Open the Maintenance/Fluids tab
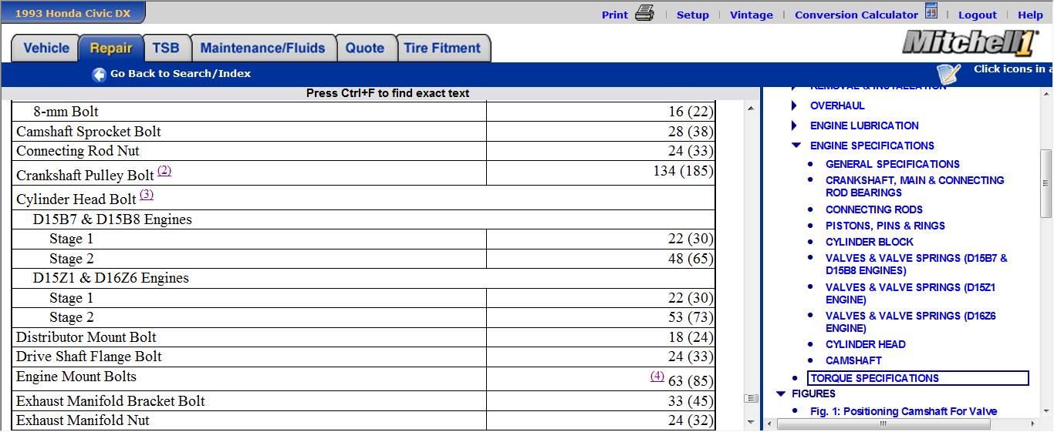The height and width of the screenshot is (432, 1054). (263, 48)
